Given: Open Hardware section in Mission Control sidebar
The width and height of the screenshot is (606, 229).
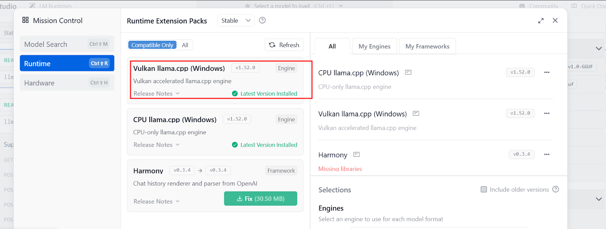Looking at the screenshot, I should click(x=67, y=83).
